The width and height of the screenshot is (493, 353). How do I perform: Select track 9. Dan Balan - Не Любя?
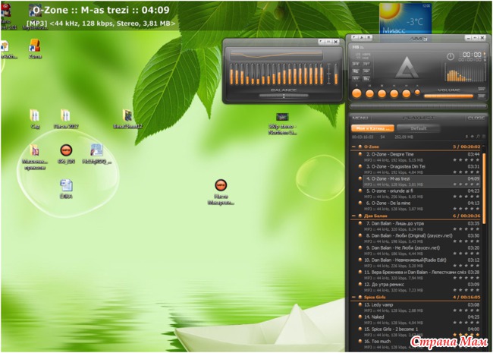[x=421, y=251]
